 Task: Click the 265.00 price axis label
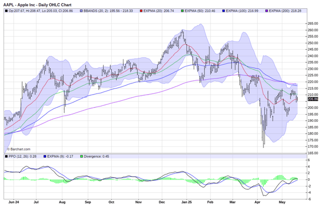313,24
